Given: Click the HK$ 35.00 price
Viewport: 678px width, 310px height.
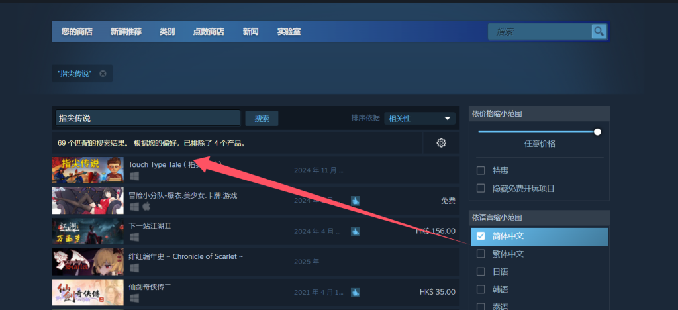Looking at the screenshot, I should pos(438,292).
